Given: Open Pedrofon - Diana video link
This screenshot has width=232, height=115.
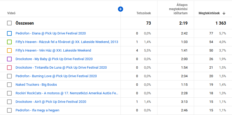Looking at the screenshot, I should tap(51, 33).
